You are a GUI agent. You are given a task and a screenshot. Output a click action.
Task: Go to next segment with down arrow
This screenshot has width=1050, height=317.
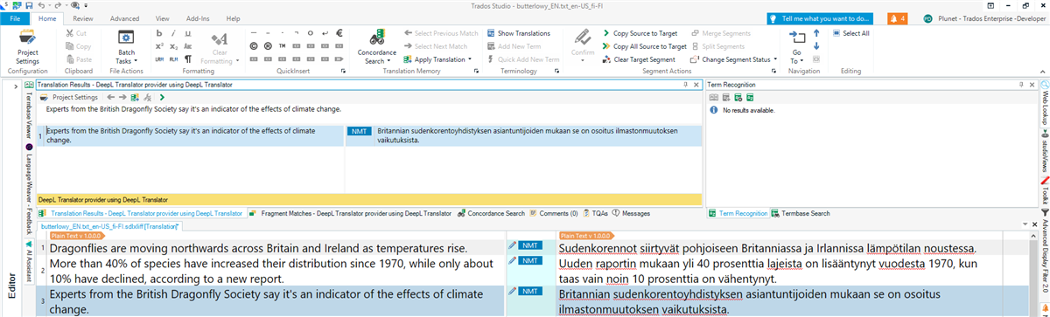coord(816,46)
